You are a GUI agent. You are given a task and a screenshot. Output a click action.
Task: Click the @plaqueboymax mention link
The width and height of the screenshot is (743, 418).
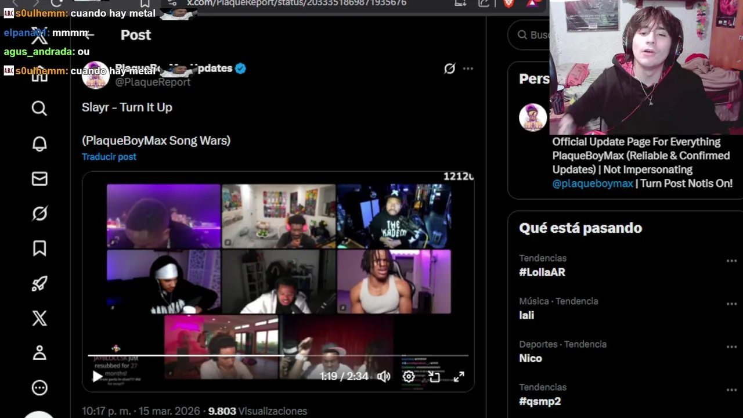(593, 183)
